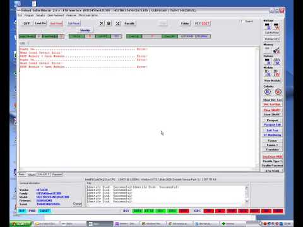Click the Cylinder read circle icon
Screen dimensions: 303x227
point(268,92)
